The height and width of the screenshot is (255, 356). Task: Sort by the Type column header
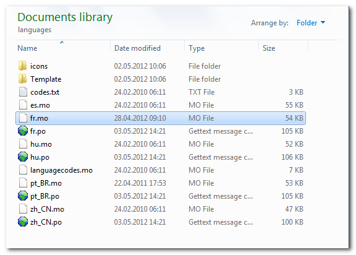point(197,48)
